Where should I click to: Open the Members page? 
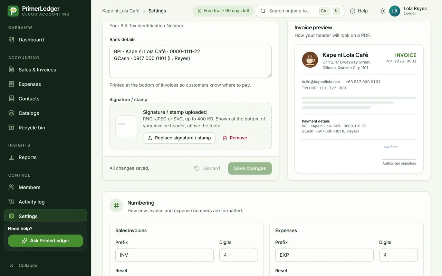[x=46, y=187]
